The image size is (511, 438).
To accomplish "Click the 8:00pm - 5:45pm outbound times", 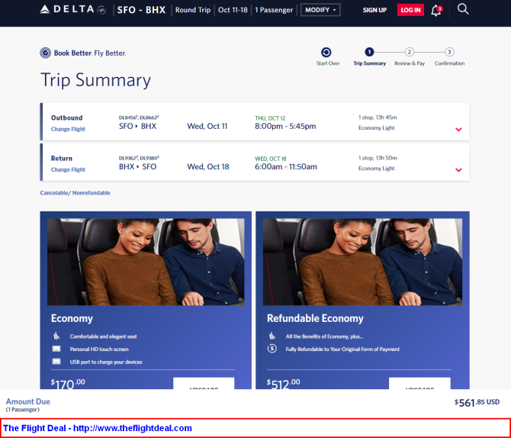I will (285, 126).
